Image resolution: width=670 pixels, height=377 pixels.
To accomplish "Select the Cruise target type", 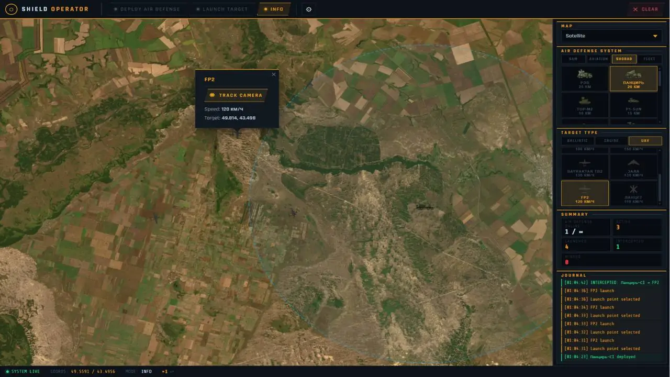I will point(611,141).
